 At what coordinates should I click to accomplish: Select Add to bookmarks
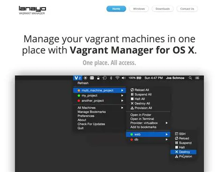coord(143,127)
